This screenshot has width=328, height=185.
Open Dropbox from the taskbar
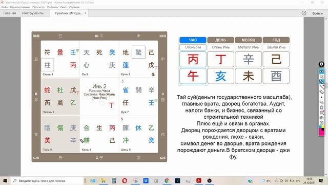pyautogui.click(x=146, y=180)
